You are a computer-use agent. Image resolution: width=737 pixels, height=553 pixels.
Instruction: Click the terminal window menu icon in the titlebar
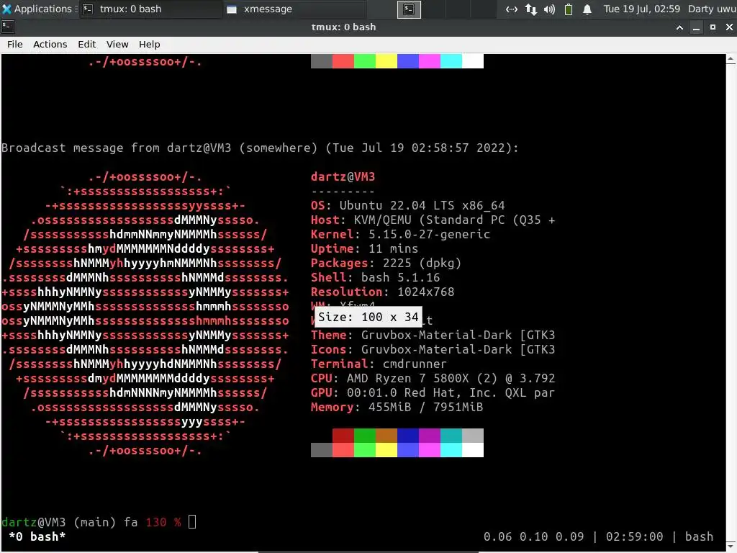point(8,27)
